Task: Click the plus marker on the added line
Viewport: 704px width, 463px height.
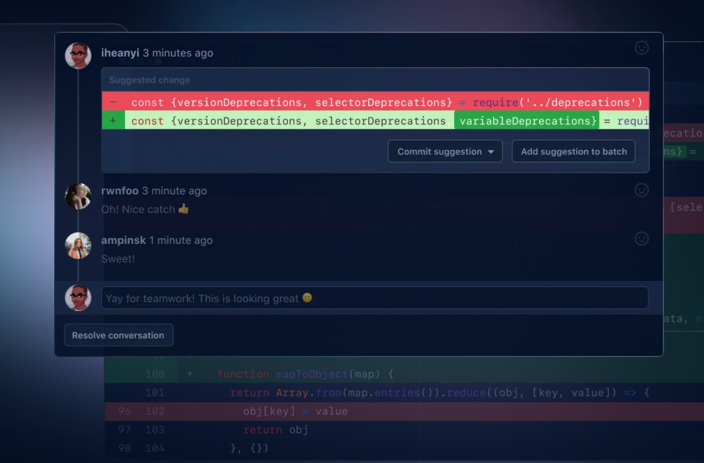Action: [x=113, y=121]
